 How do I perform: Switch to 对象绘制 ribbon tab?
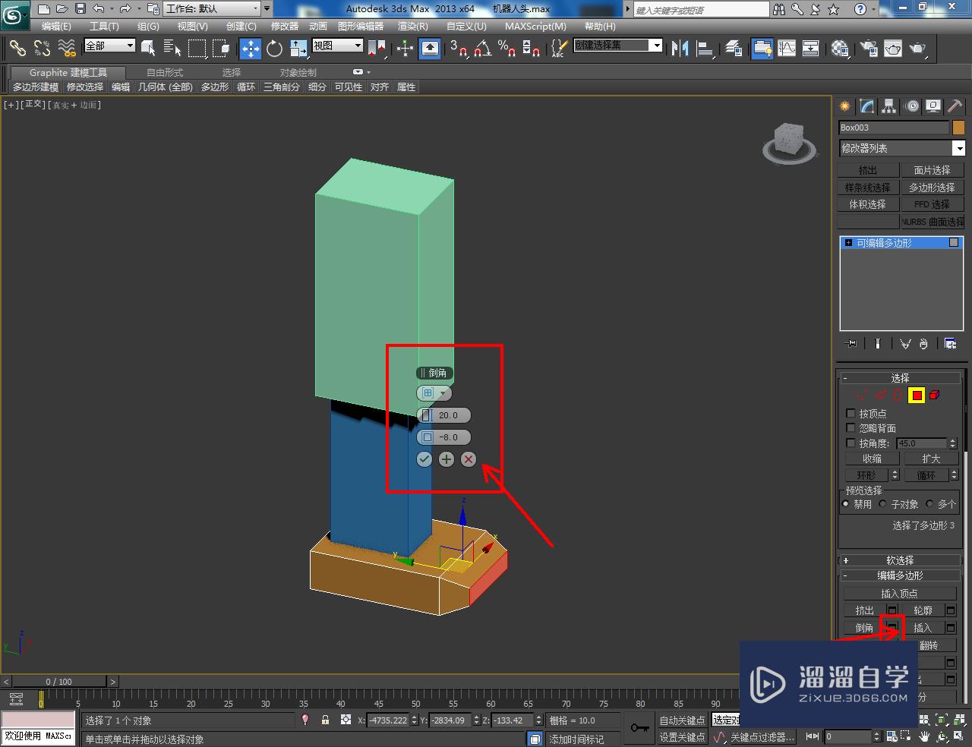(298, 73)
